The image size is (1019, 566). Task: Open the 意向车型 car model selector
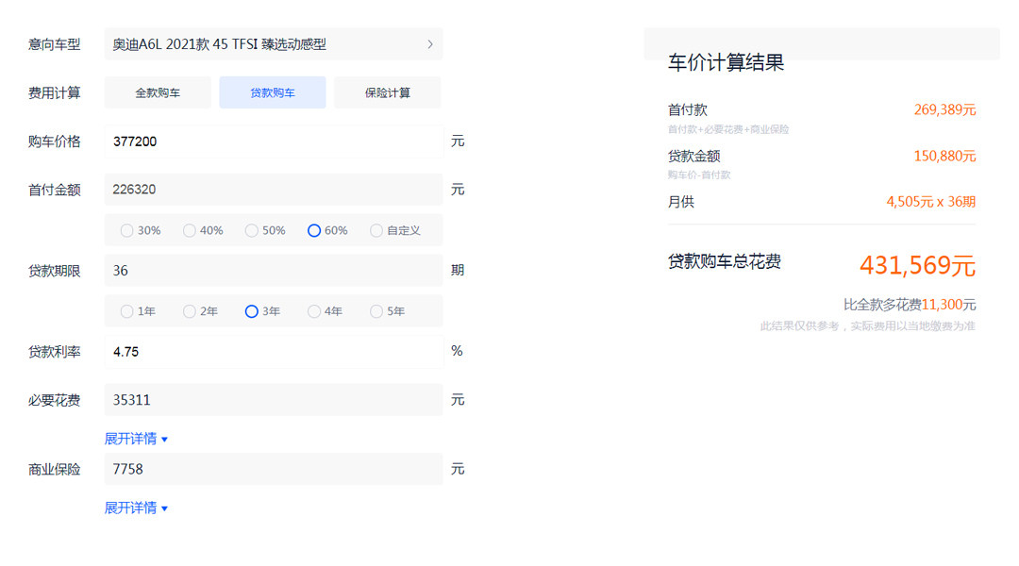273,44
